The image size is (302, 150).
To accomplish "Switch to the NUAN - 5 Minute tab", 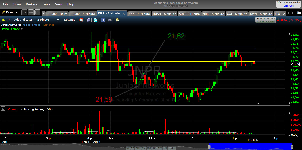I will coord(164,14).
